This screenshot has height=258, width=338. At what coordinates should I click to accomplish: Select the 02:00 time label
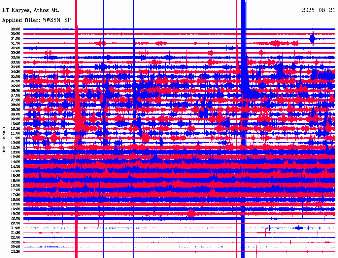pos(16,48)
